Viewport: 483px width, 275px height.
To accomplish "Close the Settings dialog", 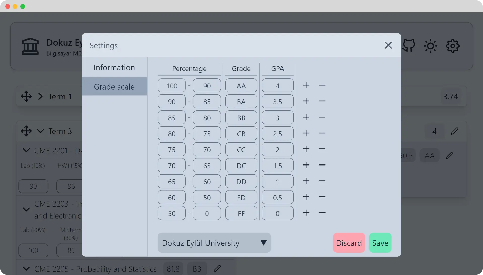I will coord(388,45).
